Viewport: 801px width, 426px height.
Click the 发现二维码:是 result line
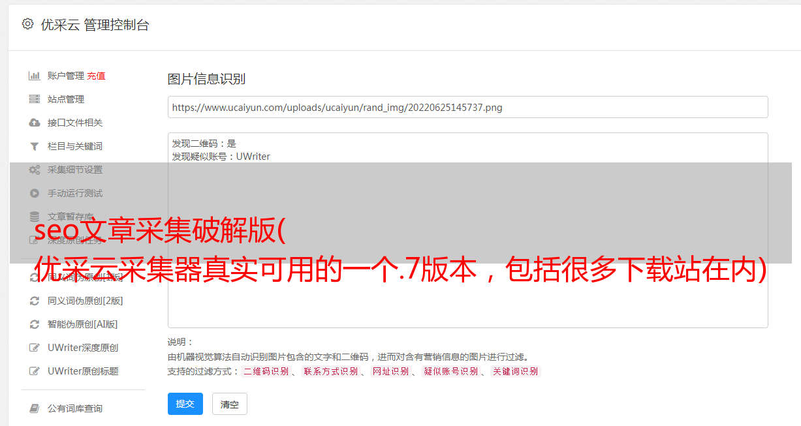pyautogui.click(x=204, y=144)
